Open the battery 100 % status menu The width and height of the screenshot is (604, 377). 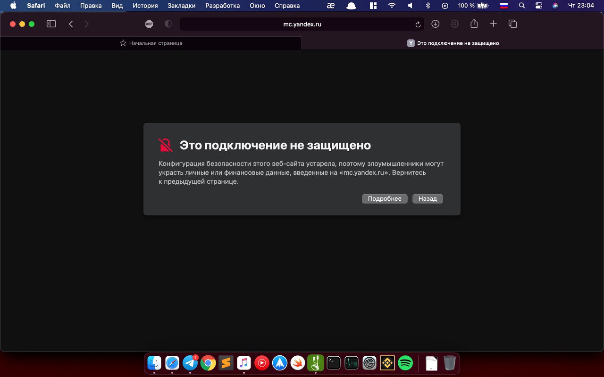coord(473,6)
